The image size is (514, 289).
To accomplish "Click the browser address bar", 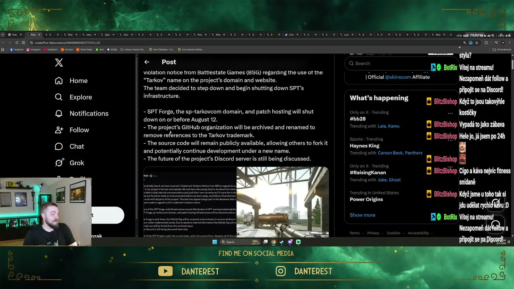I will pos(245,43).
